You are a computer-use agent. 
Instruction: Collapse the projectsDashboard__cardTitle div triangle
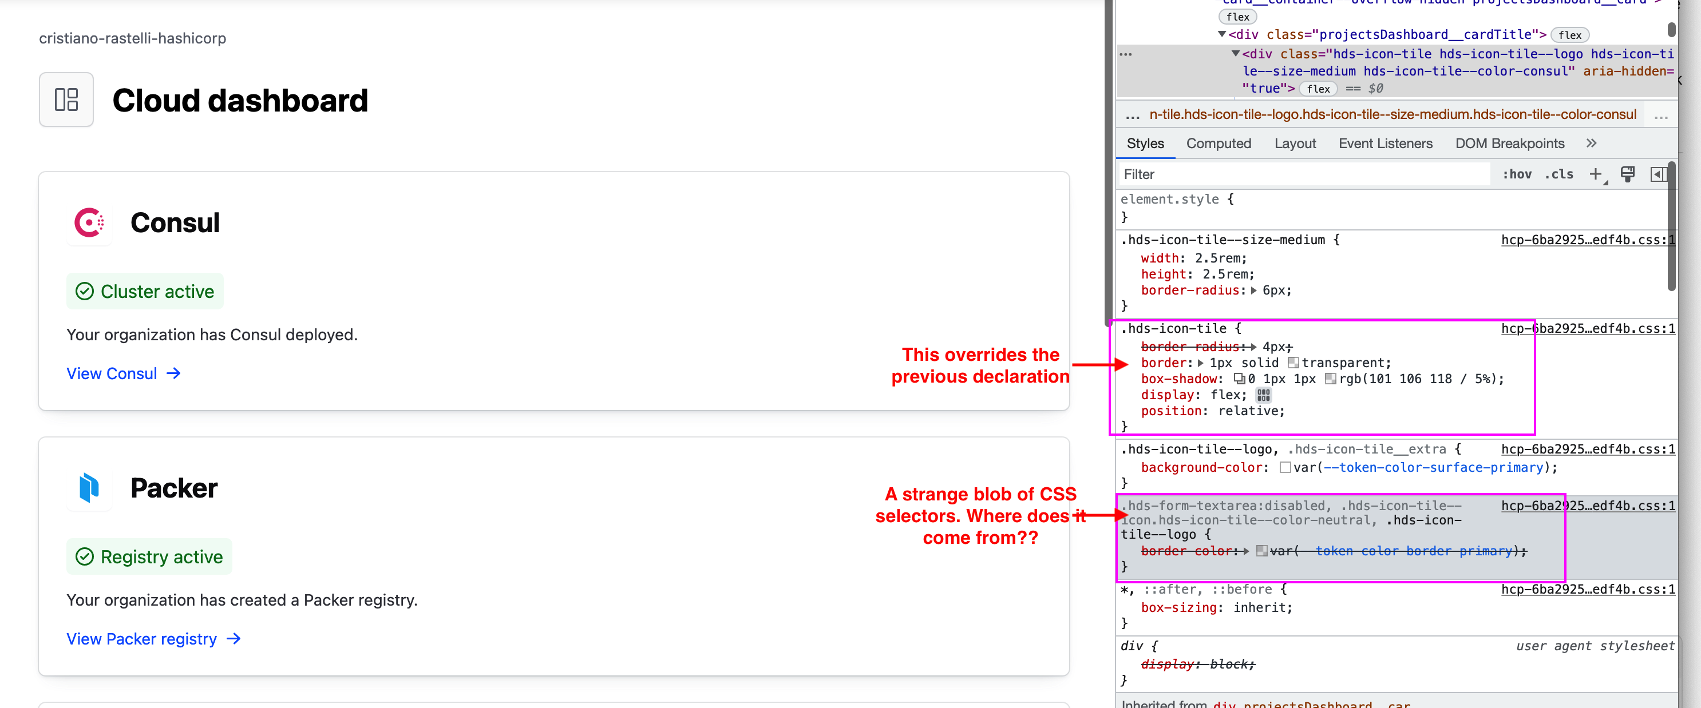click(x=1223, y=34)
